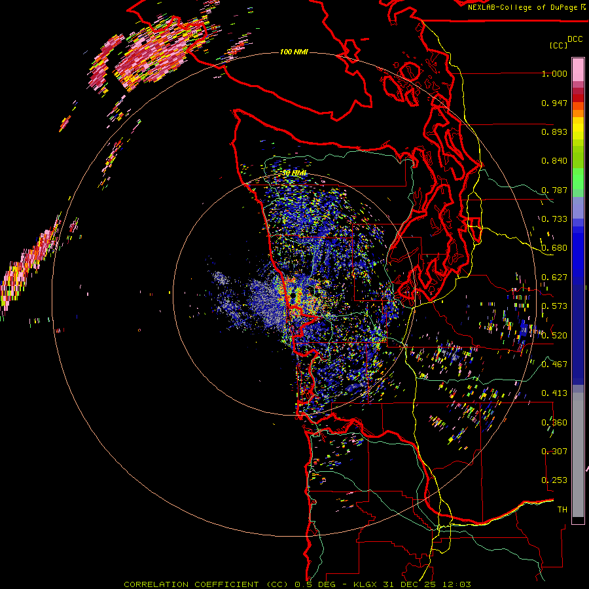
Task: Click the 50 NMI range ring label
Action: (x=294, y=173)
